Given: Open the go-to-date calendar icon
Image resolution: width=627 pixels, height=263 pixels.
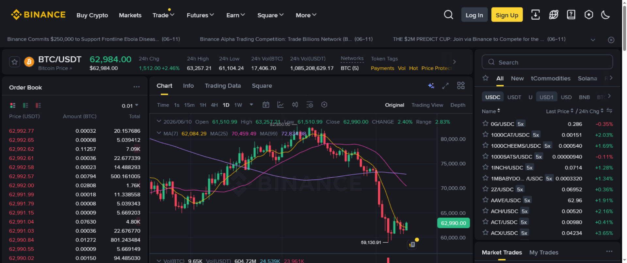Looking at the screenshot, I should click(x=266, y=105).
